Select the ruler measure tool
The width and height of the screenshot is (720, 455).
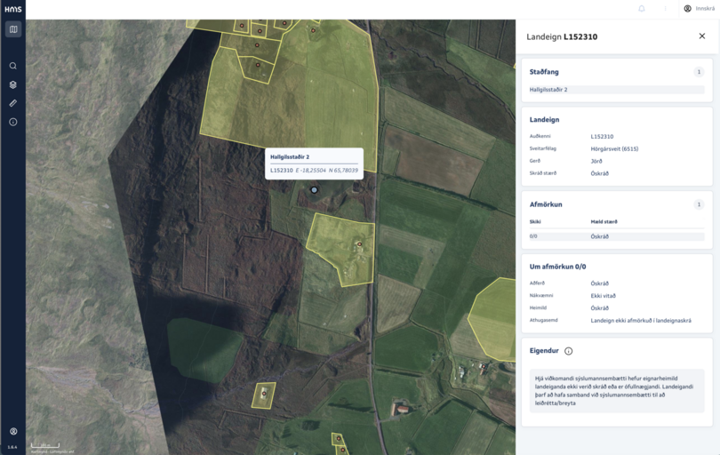click(13, 103)
